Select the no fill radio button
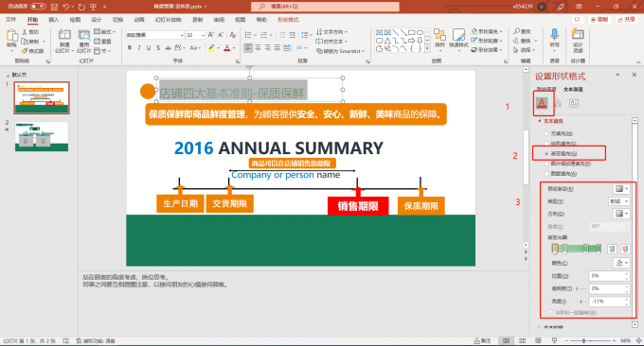 click(x=546, y=133)
